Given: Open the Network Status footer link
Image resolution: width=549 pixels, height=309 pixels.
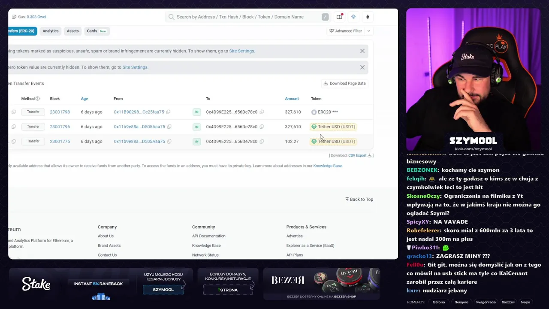Looking at the screenshot, I should click(205, 255).
